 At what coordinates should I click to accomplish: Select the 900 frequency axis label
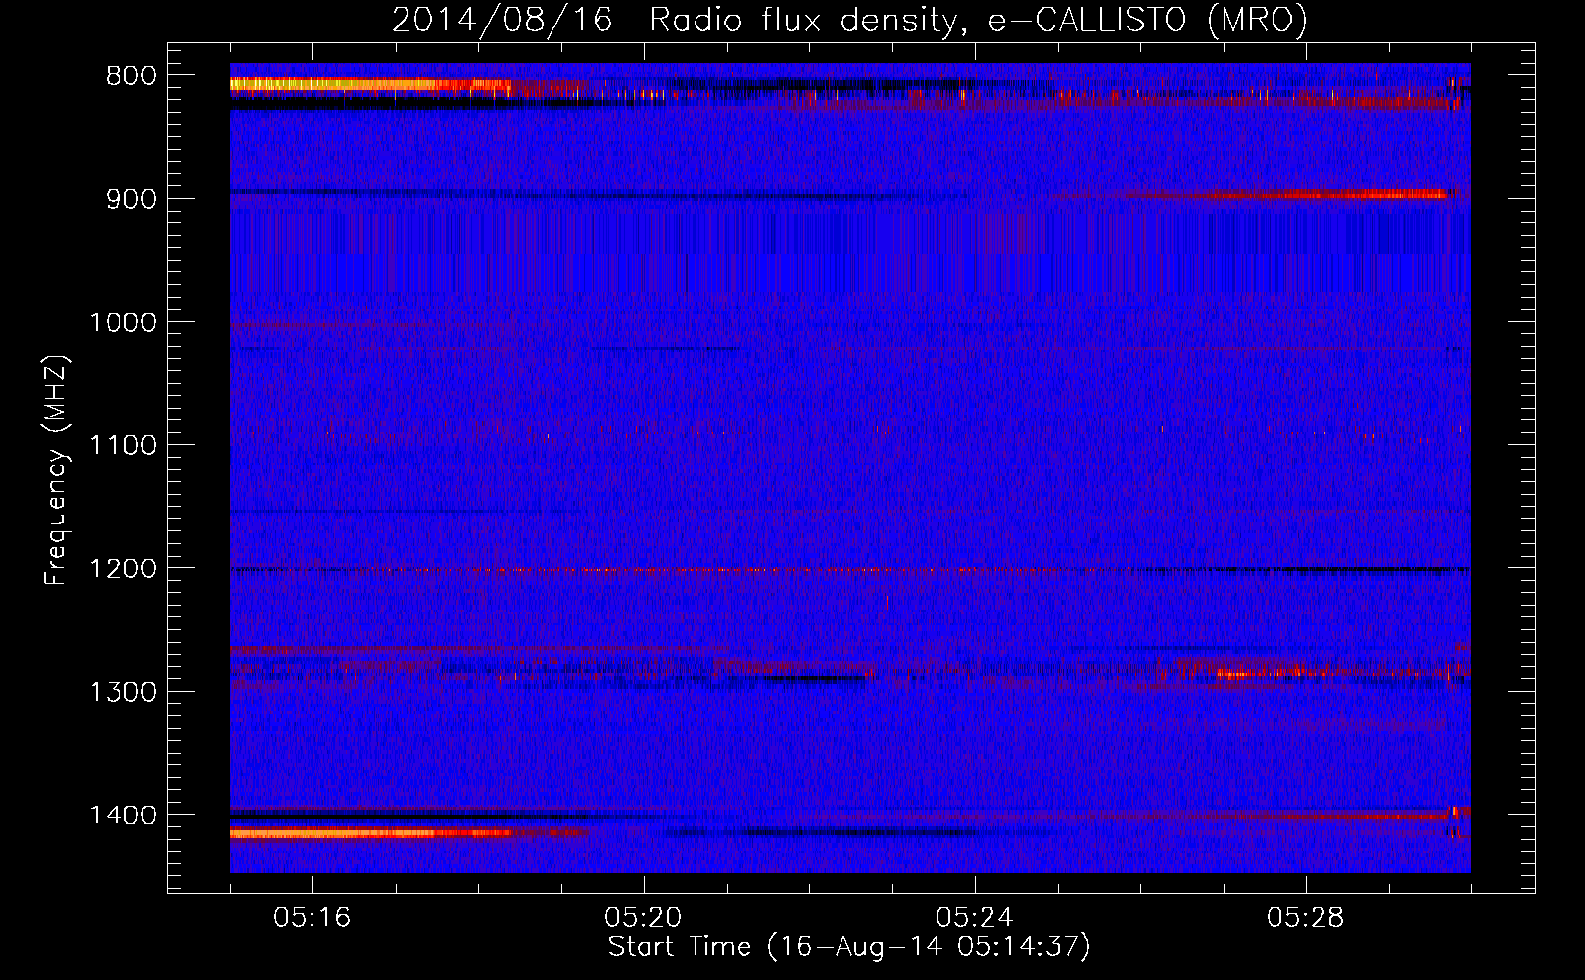(x=131, y=199)
